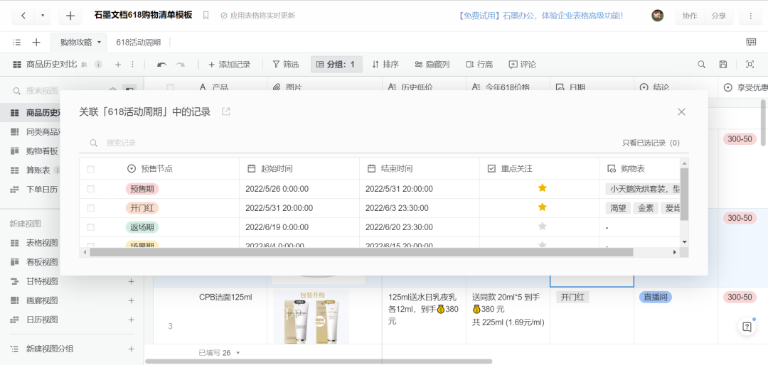Close the linked records dialog
This screenshot has width=768, height=365.
coord(681,112)
